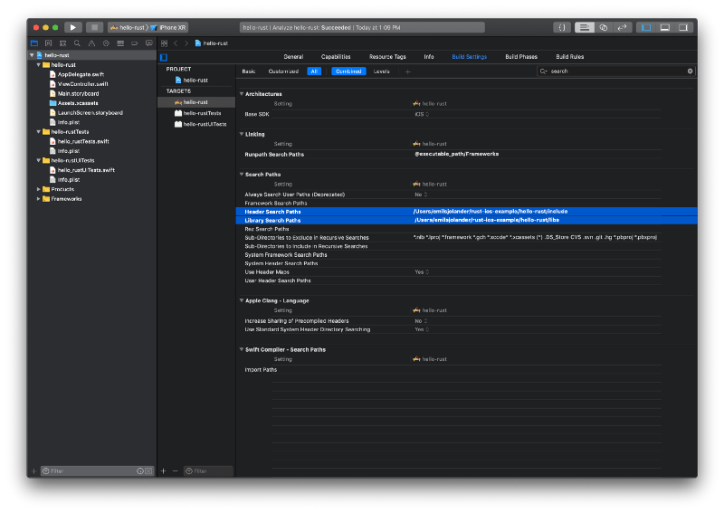Switch to the Build Phases tab
Viewport: 724px width, 513px height.
tap(521, 57)
